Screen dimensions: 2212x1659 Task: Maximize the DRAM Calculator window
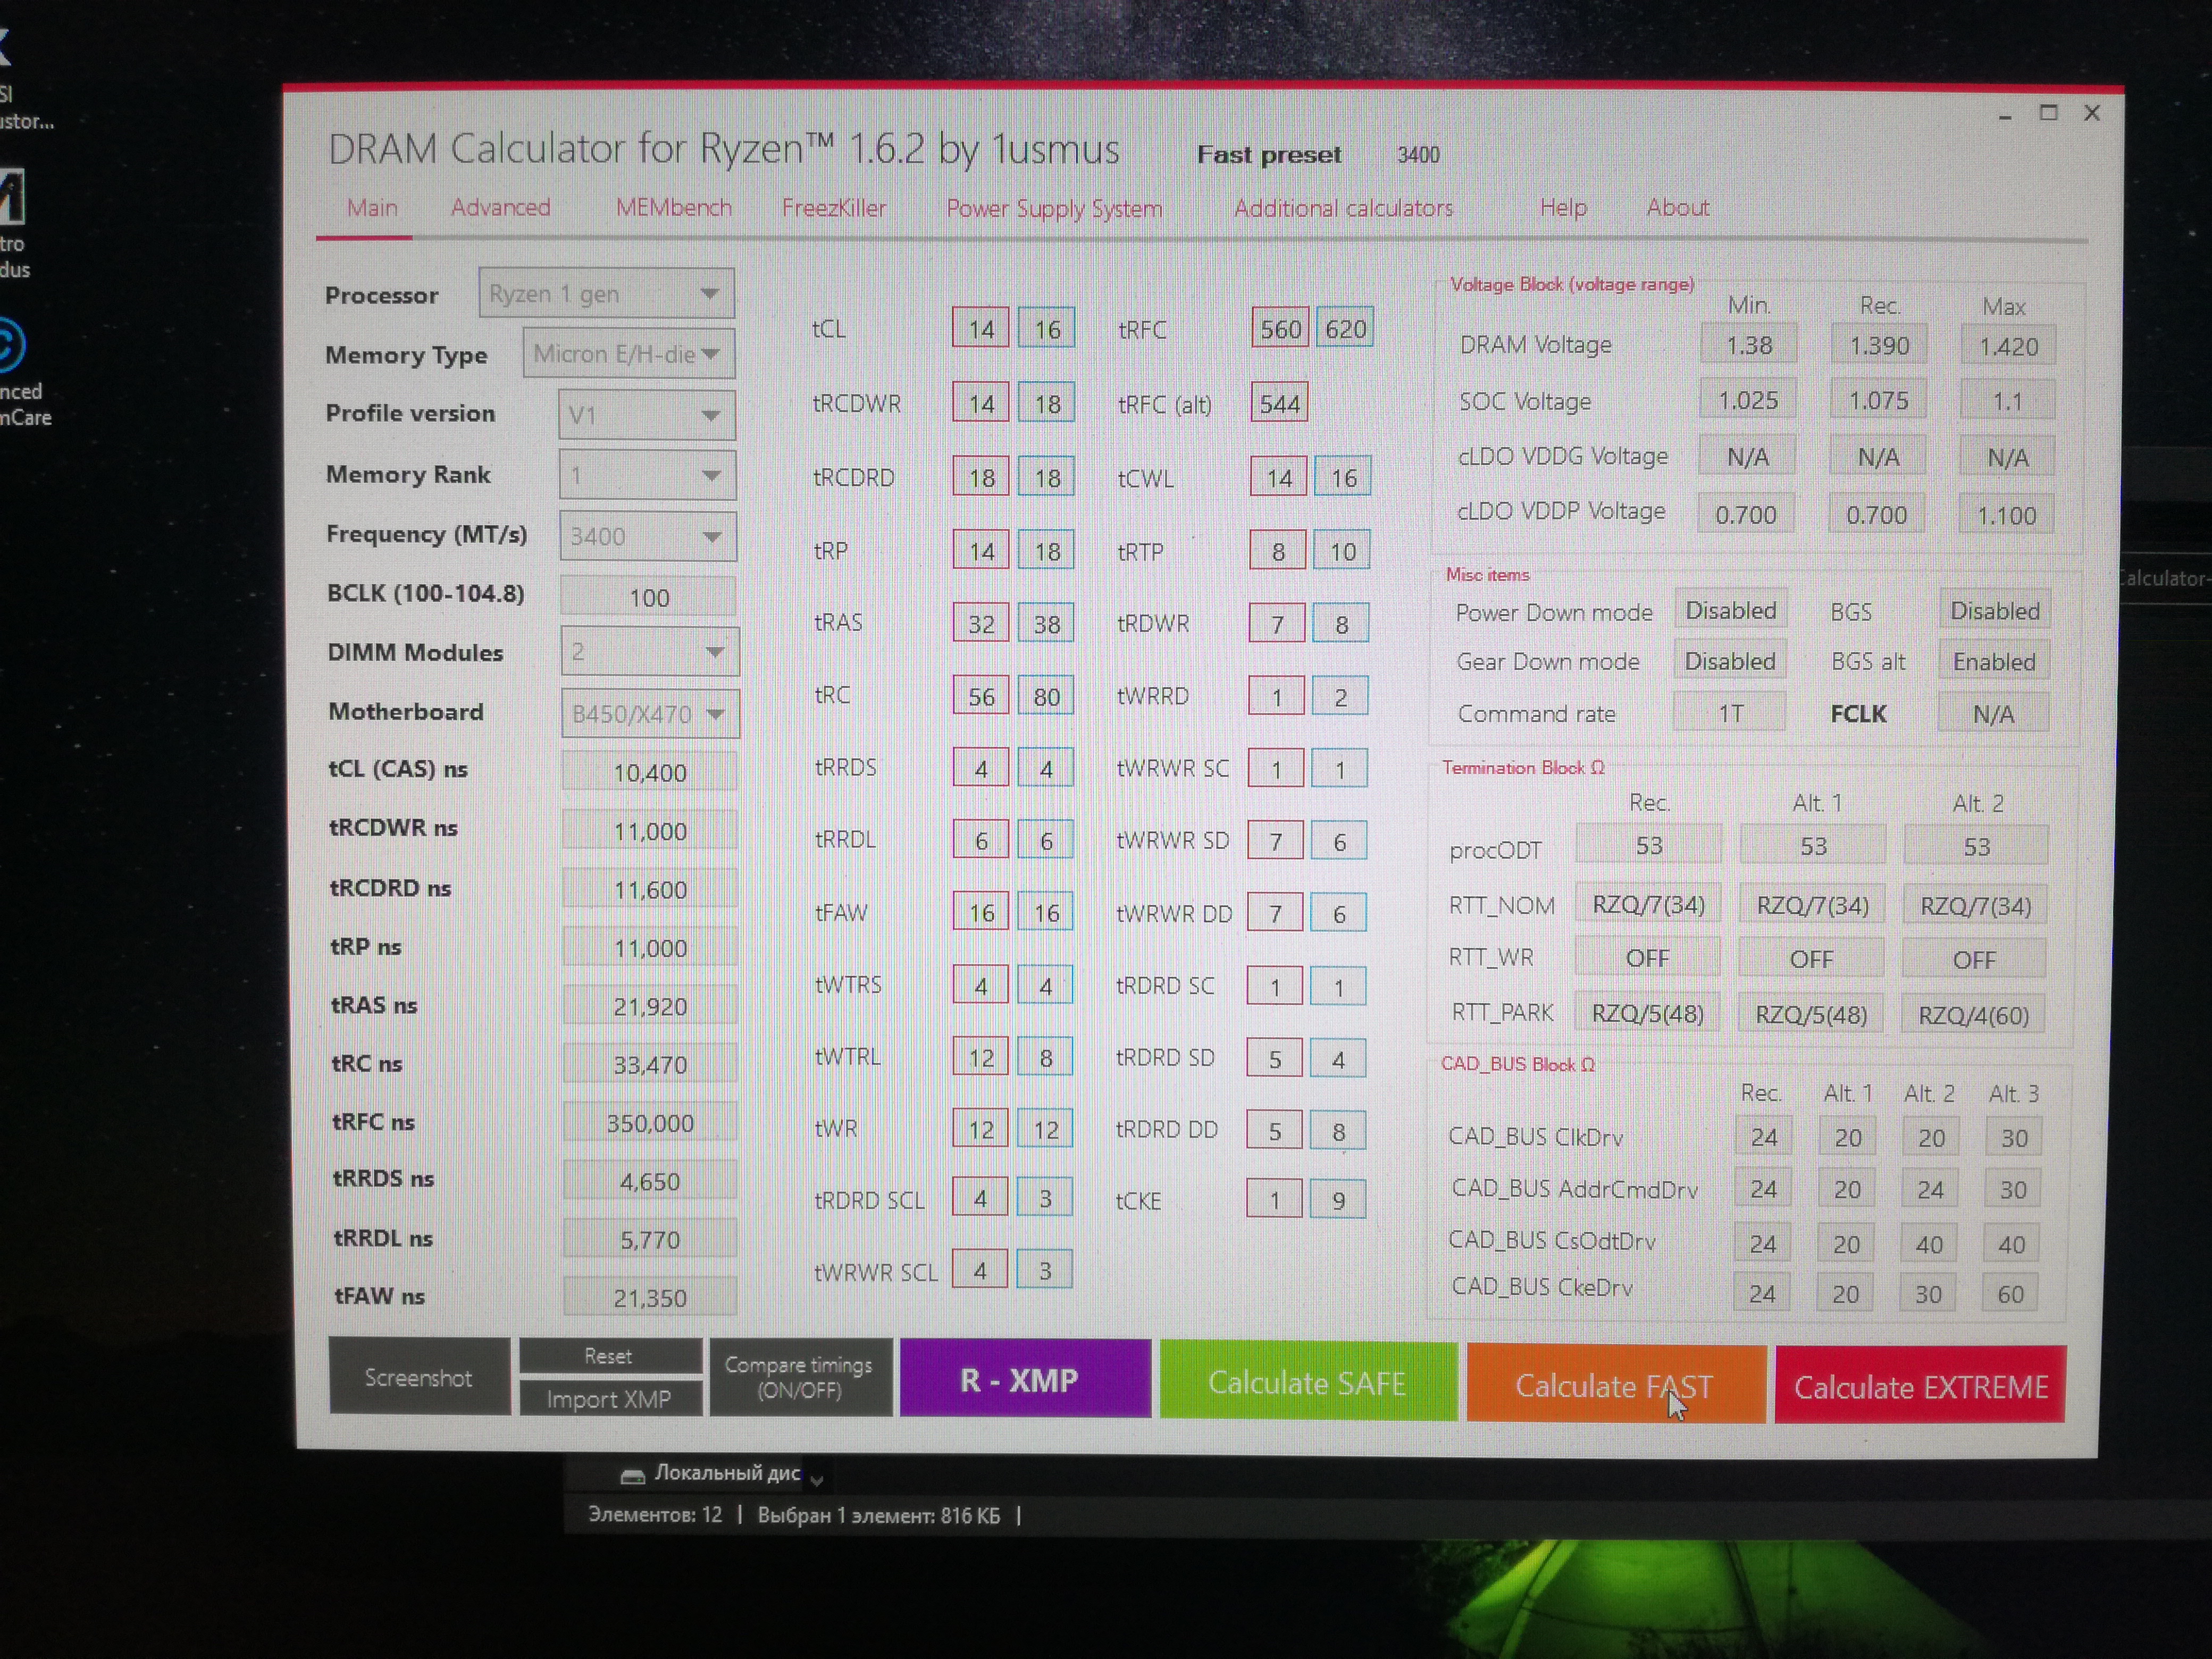2048,113
